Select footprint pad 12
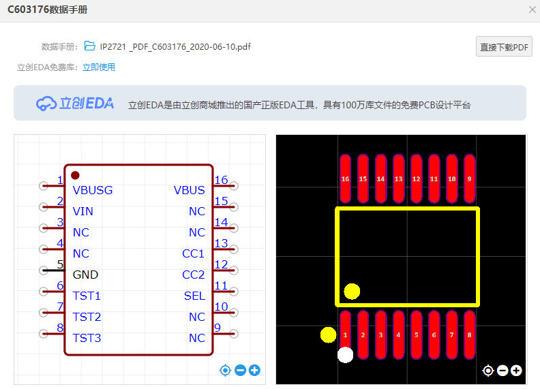Screen dimensions: 540x389 [416, 178]
